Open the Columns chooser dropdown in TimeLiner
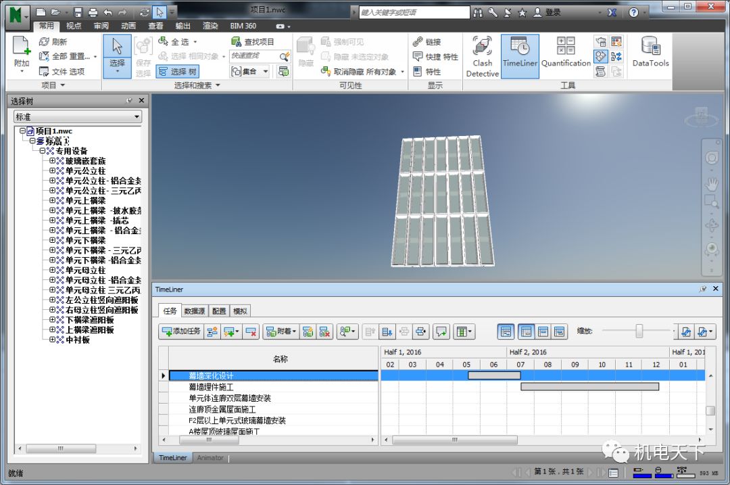This screenshot has height=485, width=730. coord(464,331)
